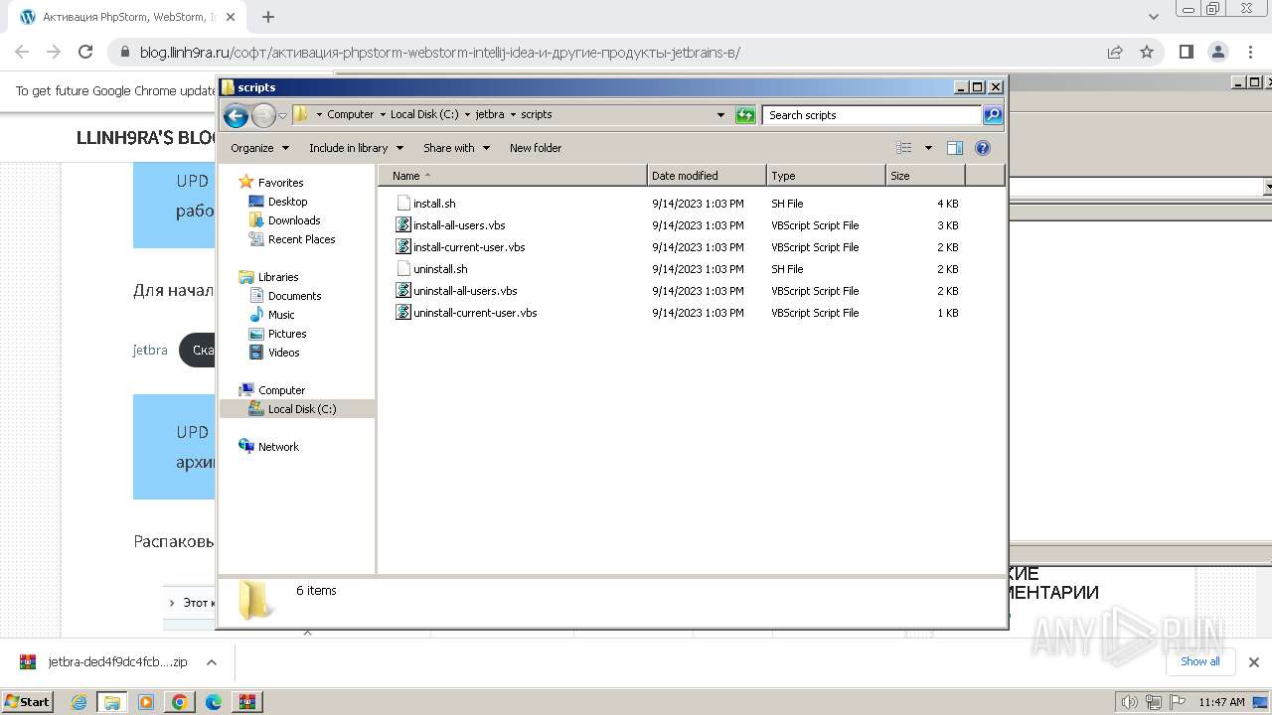
Task: Select uninstall-current-user.vbs script icon
Action: [403, 313]
